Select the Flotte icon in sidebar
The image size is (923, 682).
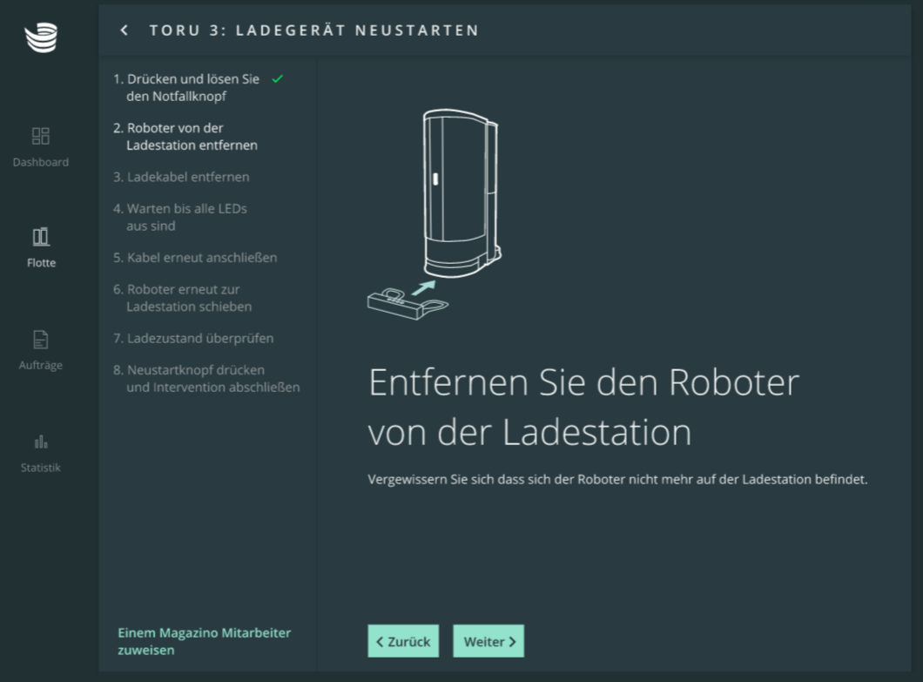point(41,237)
